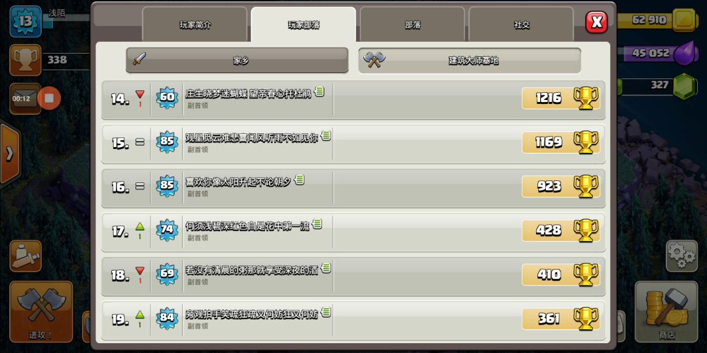
Task: Open the army sword-and-helmet icon
Action: [x=26, y=256]
